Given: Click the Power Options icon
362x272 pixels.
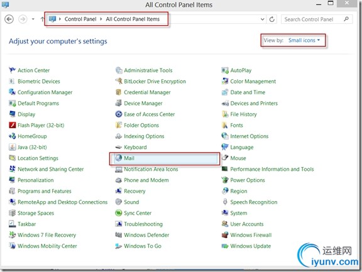Looking at the screenshot, I should (x=225, y=180).
